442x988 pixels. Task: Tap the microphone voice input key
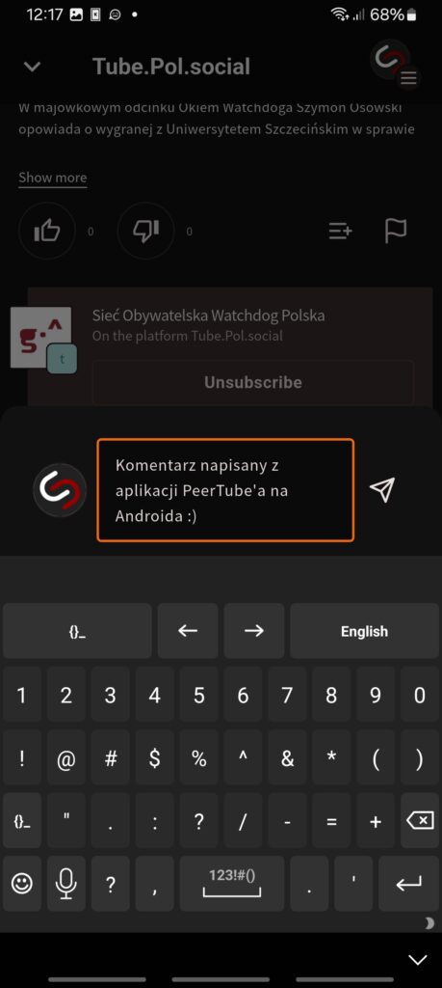coord(66,884)
